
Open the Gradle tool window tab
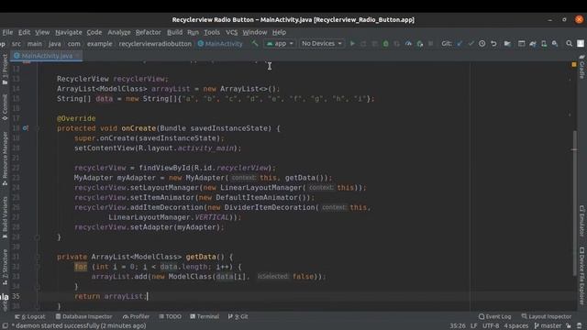581,67
